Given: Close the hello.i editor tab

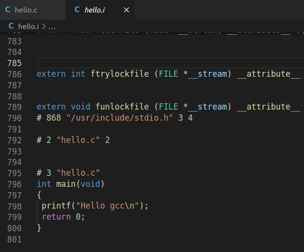Looking at the screenshot, I should pos(126,10).
